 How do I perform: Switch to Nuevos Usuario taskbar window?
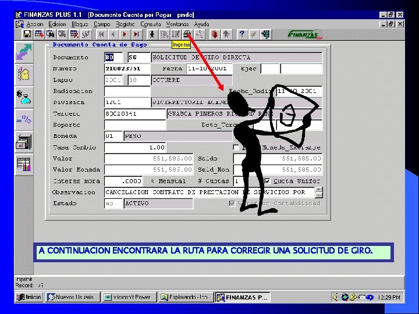[x=73, y=297]
